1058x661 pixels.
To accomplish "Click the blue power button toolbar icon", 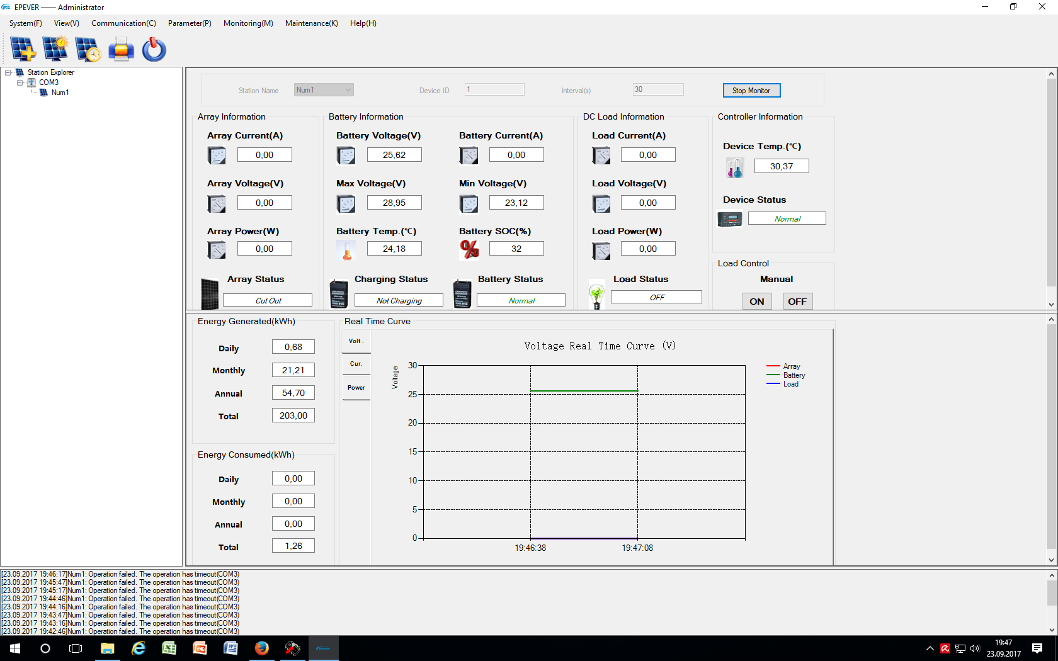I will click(154, 49).
